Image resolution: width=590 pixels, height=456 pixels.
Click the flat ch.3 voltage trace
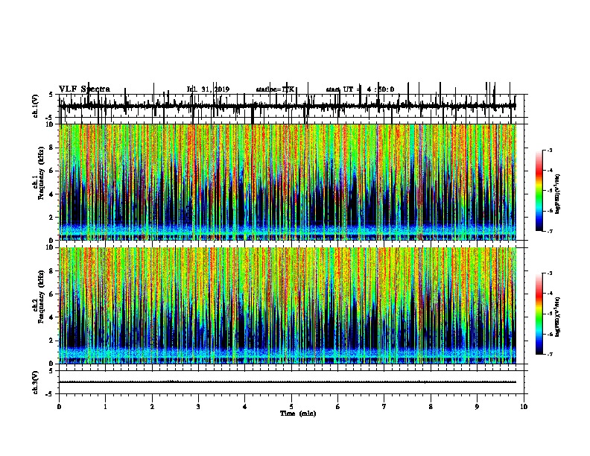pyautogui.click(x=288, y=382)
